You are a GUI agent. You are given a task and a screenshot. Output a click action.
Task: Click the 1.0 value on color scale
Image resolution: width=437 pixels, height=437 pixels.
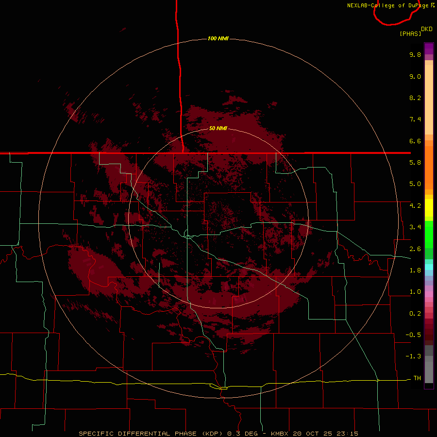(x=415, y=292)
